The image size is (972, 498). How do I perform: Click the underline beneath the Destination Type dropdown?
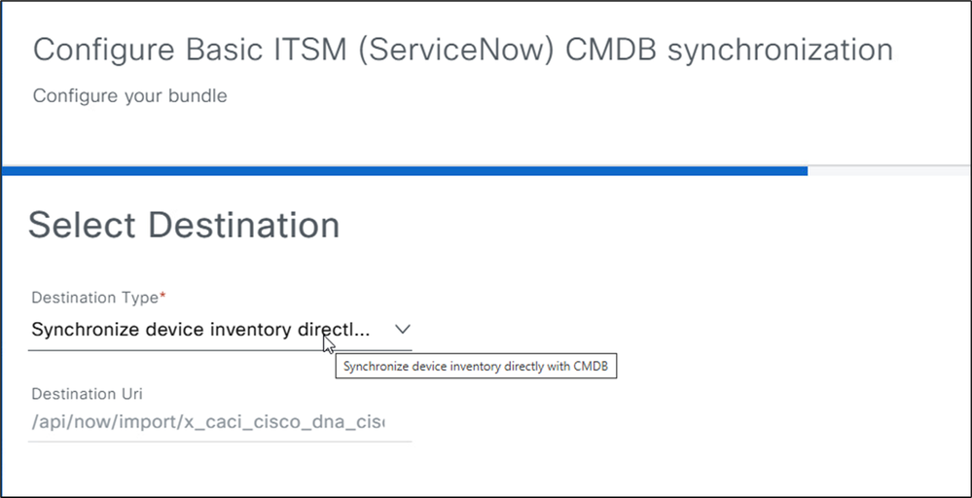pyautogui.click(x=219, y=349)
